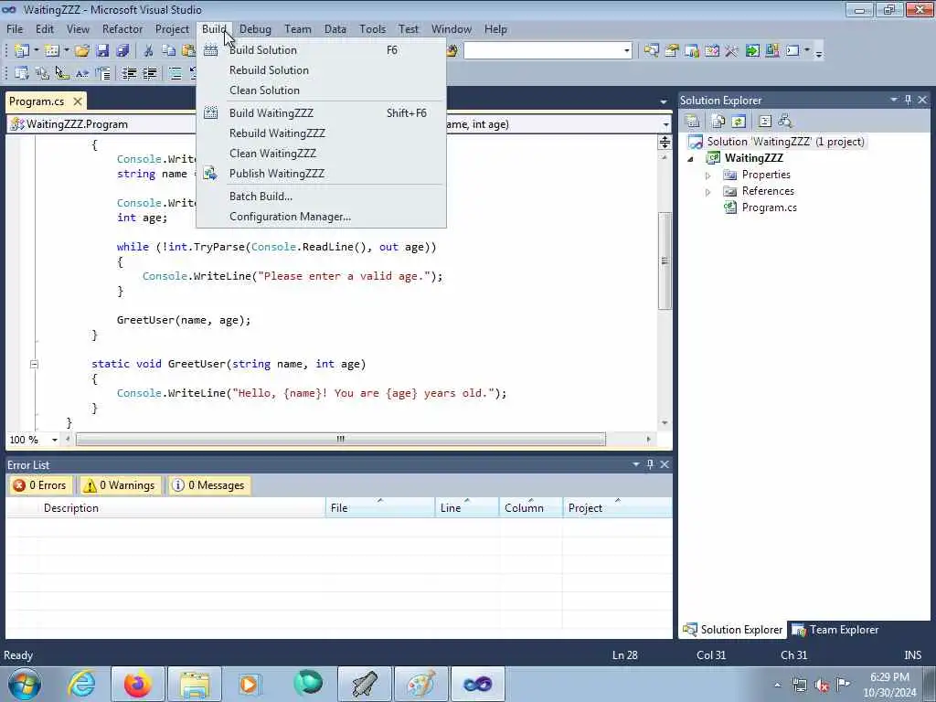Cut selection with the scissors icon

click(149, 51)
